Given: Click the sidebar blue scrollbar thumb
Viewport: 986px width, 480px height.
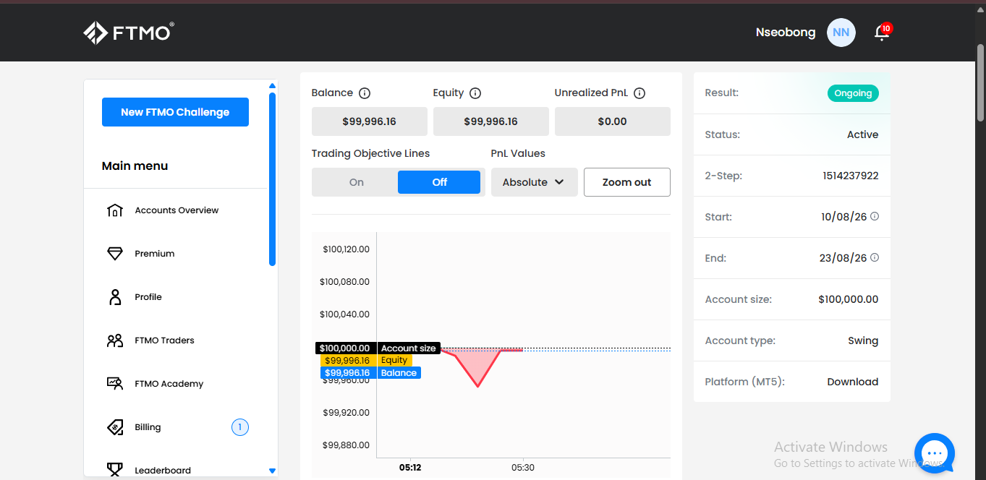Looking at the screenshot, I should 273,179.
